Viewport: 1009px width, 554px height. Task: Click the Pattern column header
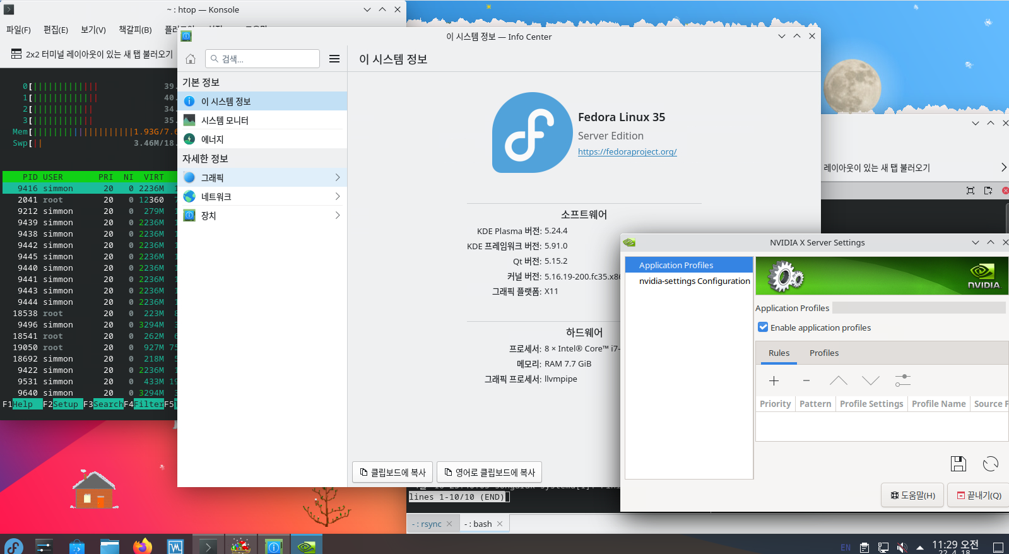[815, 404]
